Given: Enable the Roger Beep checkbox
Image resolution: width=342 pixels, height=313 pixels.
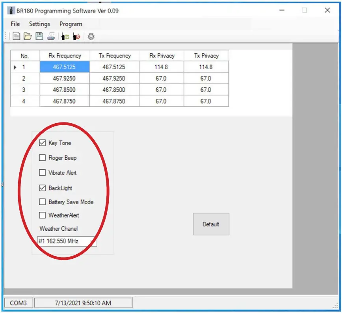Looking at the screenshot, I should (42, 157).
